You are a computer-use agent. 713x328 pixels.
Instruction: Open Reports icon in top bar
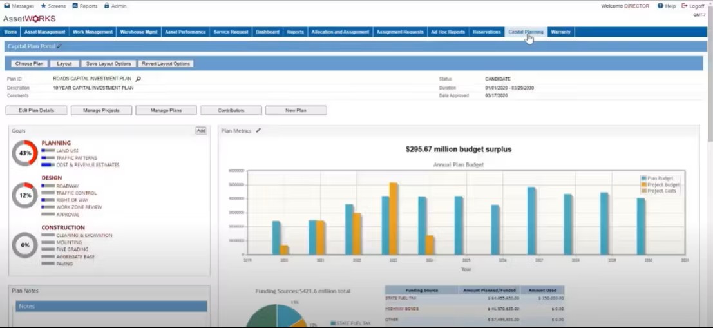(75, 6)
